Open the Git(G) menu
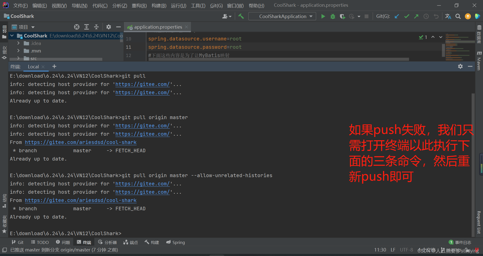This screenshot has width=483, height=256. pos(216,6)
